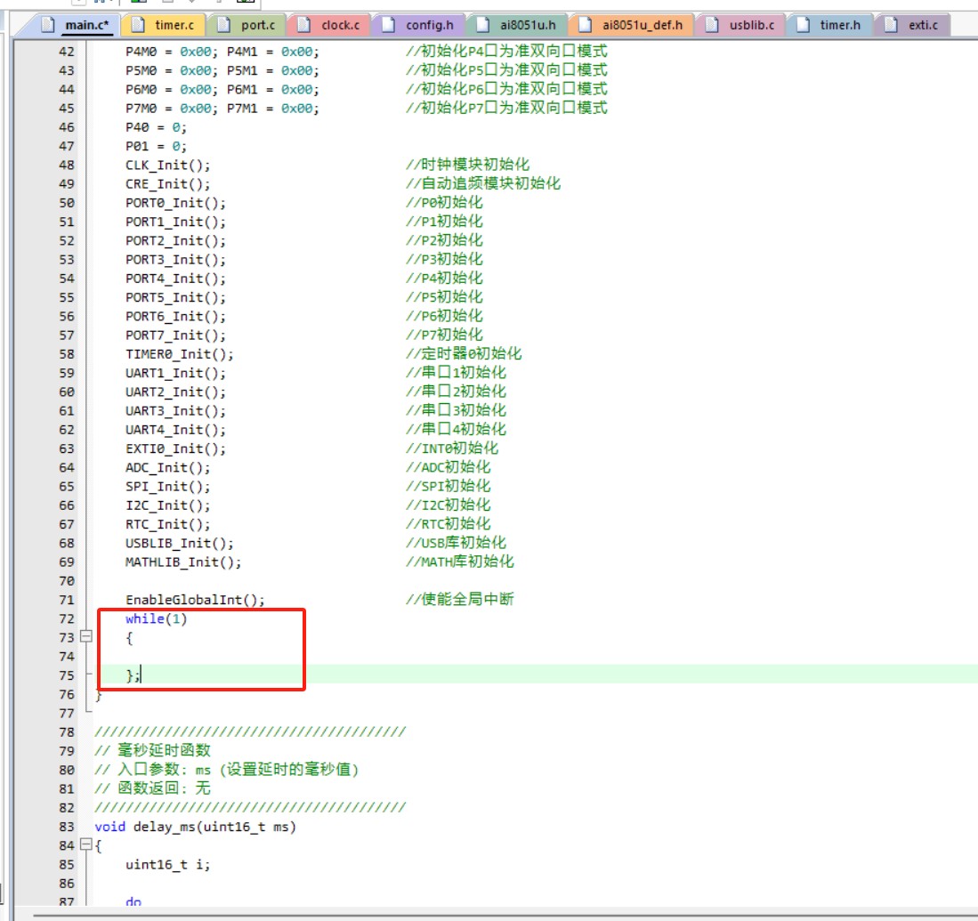Click the file icon on config.h tab
978x921 pixels.
coord(388,25)
